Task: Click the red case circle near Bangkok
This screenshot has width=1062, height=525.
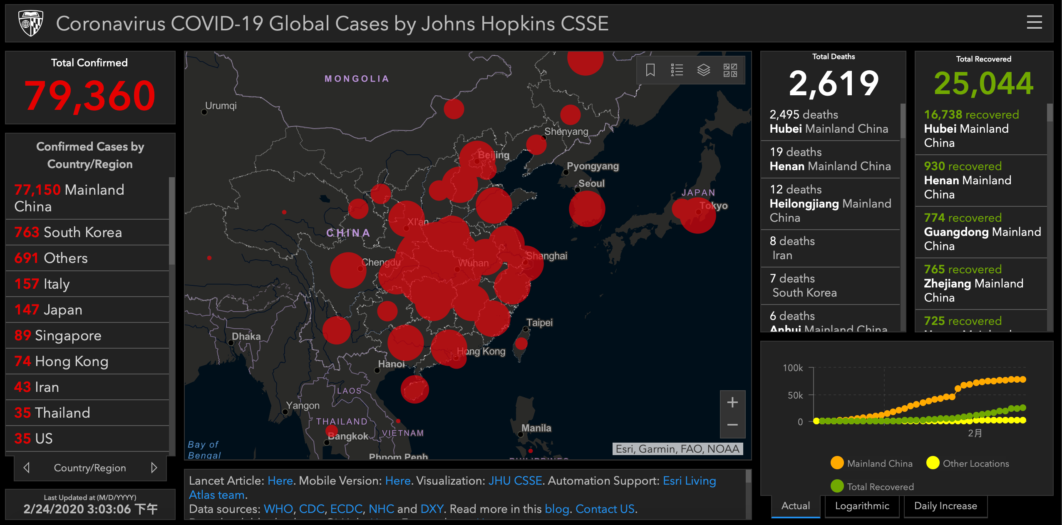Action: 331,431
